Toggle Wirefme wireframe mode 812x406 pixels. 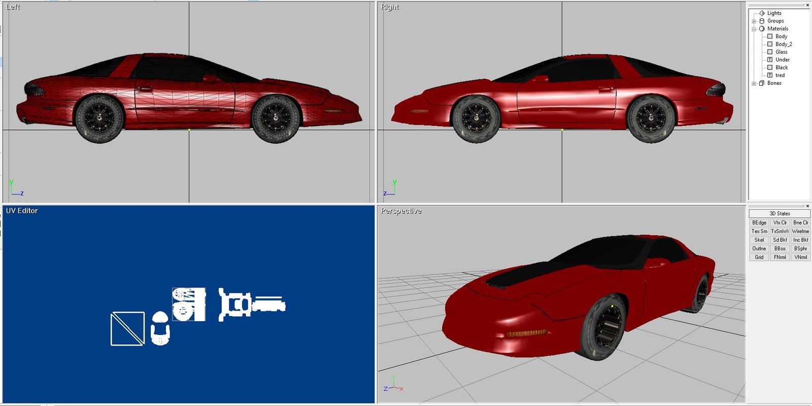pos(800,231)
